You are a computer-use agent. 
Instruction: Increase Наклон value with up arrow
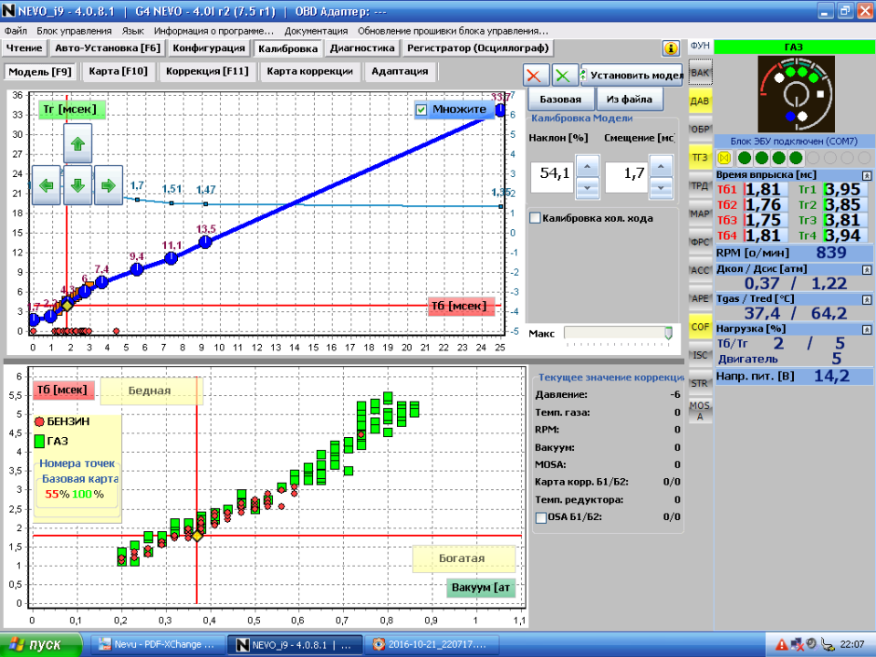(589, 165)
